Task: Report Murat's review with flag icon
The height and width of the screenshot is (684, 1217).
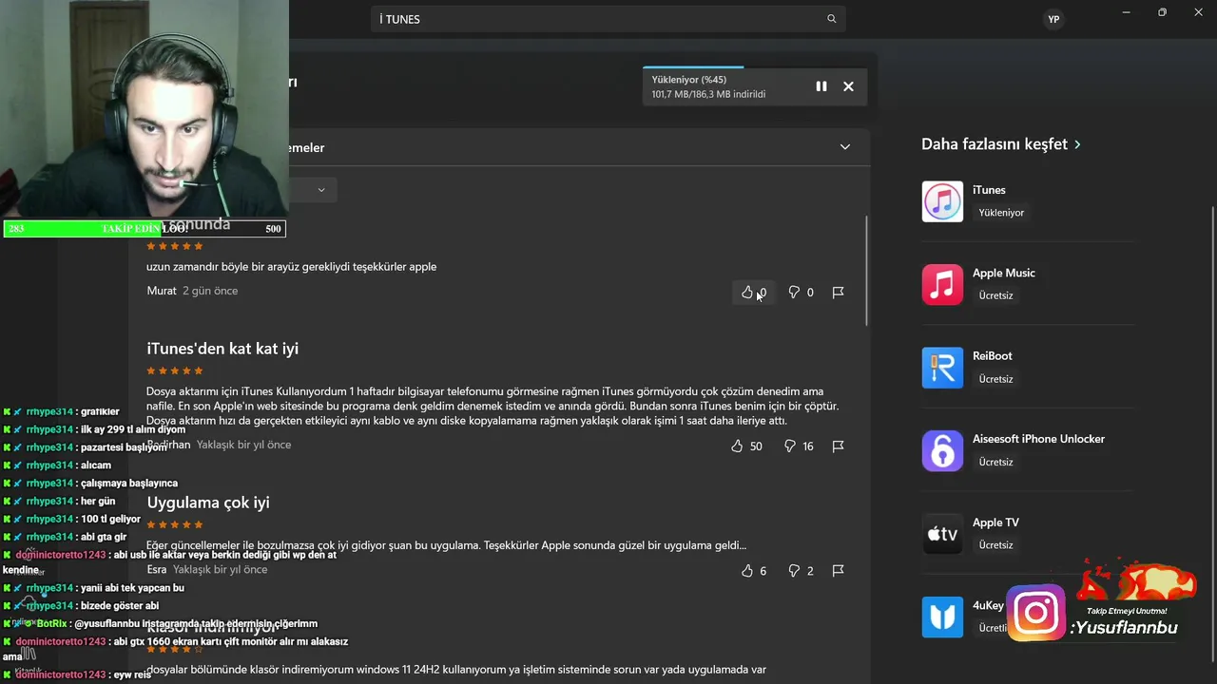Action: click(x=838, y=293)
